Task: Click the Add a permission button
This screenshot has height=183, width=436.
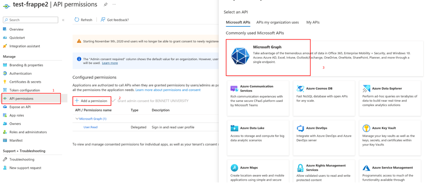Action: 92,101
